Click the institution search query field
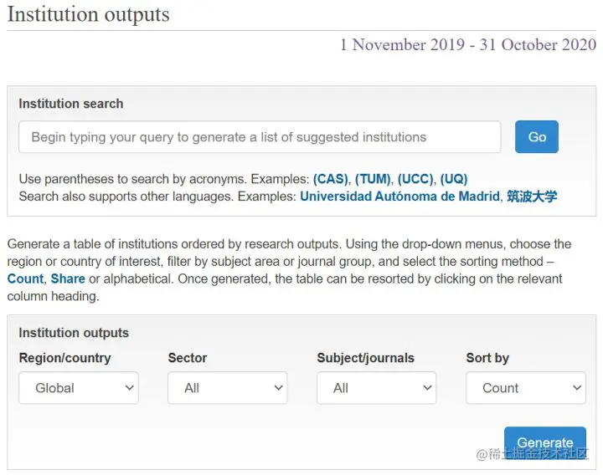The image size is (603, 475). [260, 137]
